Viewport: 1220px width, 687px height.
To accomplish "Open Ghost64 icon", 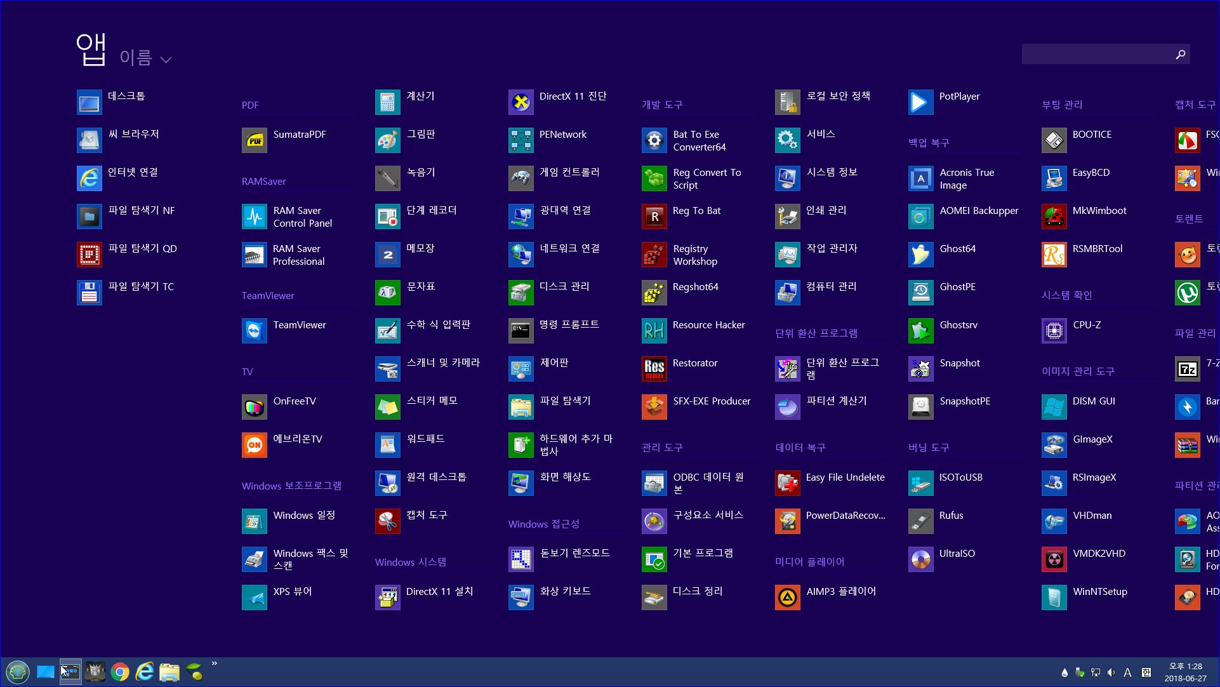I will click(921, 255).
